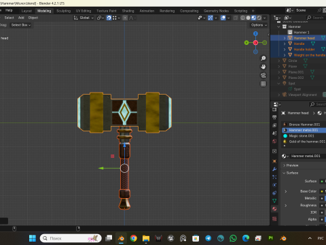Expand Handle holder in outliner

click(285, 49)
